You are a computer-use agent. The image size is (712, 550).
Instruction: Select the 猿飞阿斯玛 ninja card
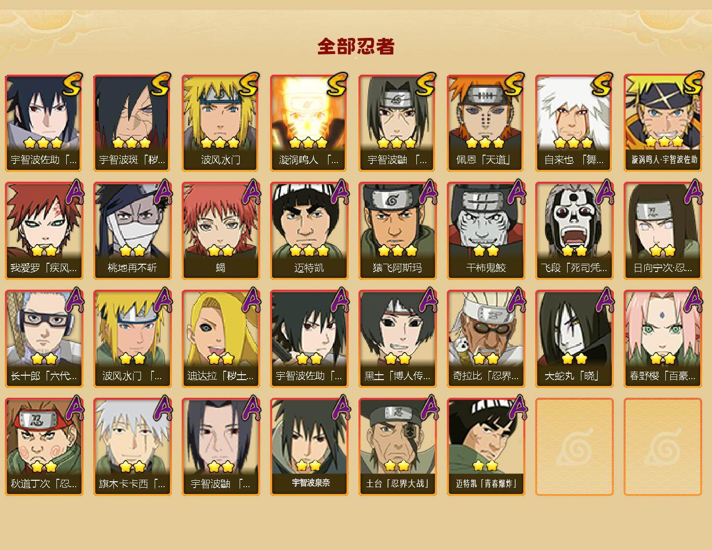pos(397,231)
